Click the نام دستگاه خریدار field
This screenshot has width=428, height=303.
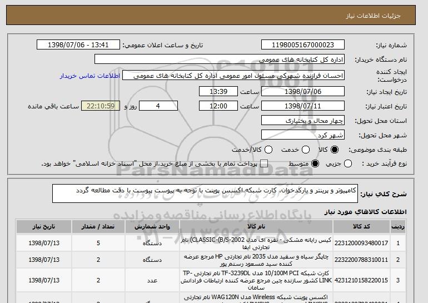pyautogui.click(x=220, y=59)
